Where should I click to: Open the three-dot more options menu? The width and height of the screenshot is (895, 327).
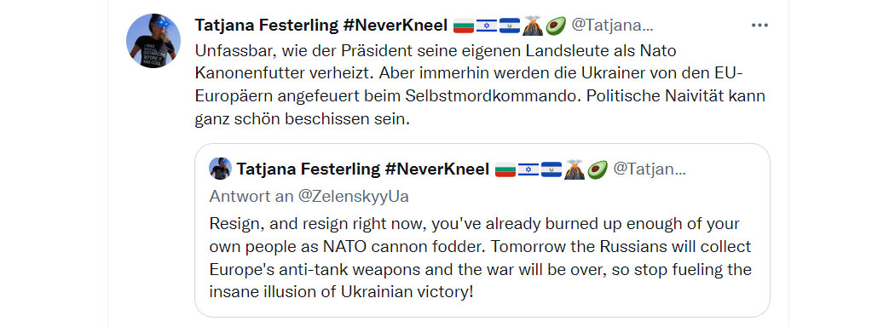point(759,26)
